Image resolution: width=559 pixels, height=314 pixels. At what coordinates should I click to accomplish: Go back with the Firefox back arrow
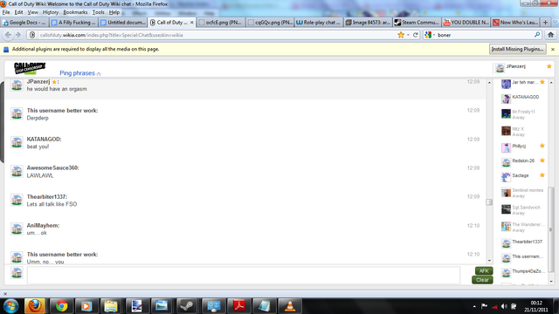(8, 35)
